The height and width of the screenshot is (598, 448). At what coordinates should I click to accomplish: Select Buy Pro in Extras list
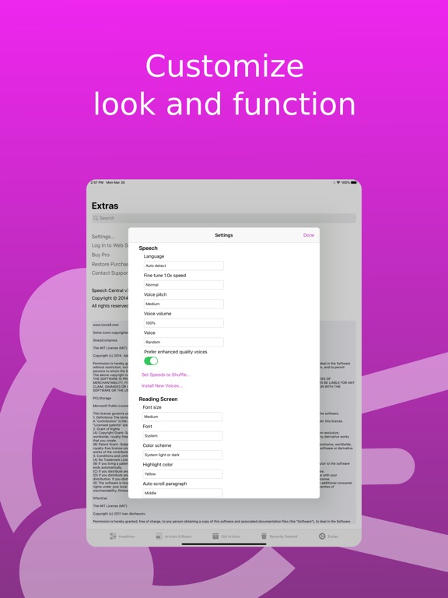(x=100, y=255)
